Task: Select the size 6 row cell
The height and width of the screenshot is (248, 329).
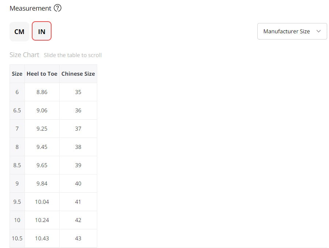Action: point(17,92)
